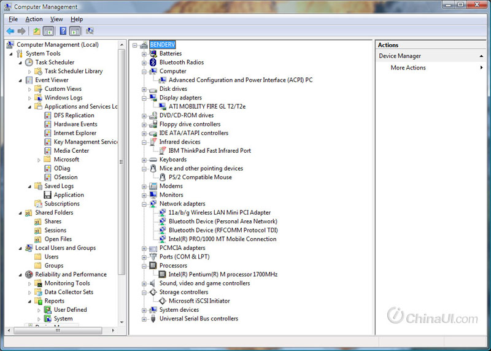Select Data Collector Sets

tap(69, 292)
